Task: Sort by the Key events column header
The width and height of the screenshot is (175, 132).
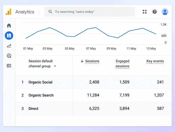Action: (155, 61)
